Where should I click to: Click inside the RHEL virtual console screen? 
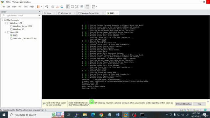126,57
